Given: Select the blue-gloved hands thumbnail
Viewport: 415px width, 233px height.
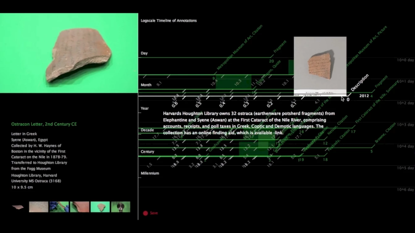Looking at the screenshot, I should 59,207.
